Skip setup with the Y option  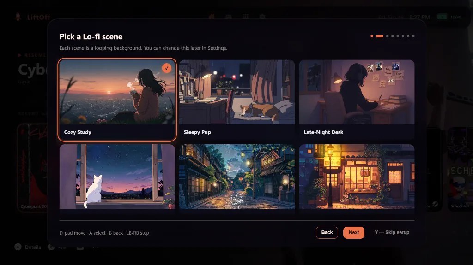point(392,232)
